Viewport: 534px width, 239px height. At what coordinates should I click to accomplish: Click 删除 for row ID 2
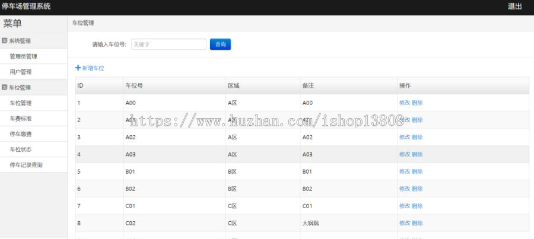tap(417, 120)
